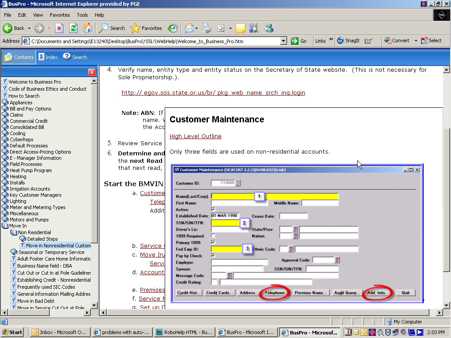Collapse the Move In book
The image size is (451, 338).
5,226
